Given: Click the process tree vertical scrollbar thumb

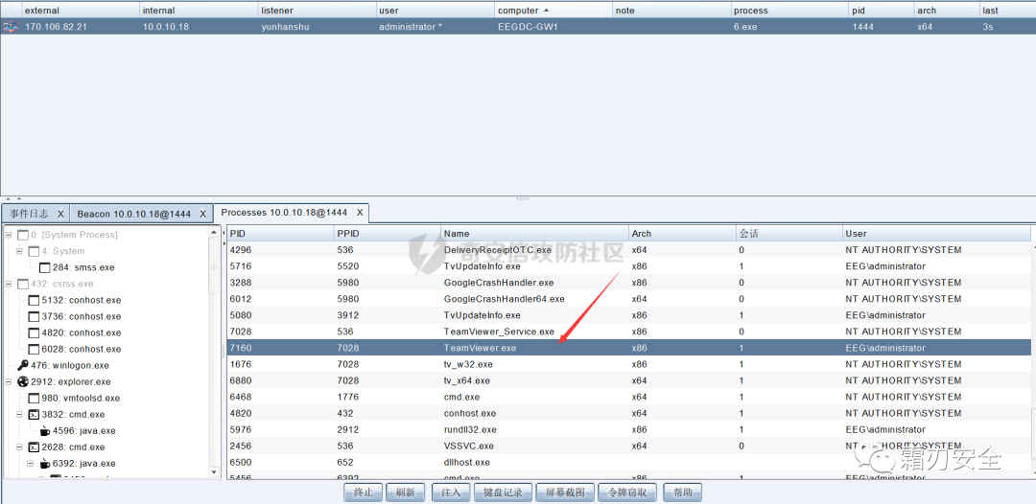Looking at the screenshot, I should 214,265.
